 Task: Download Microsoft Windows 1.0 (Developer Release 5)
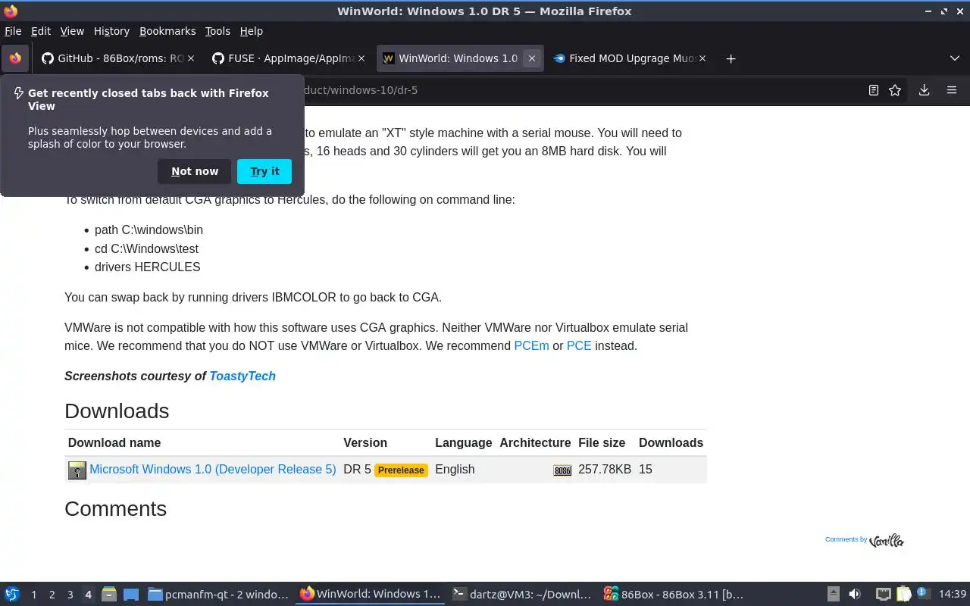pos(213,470)
